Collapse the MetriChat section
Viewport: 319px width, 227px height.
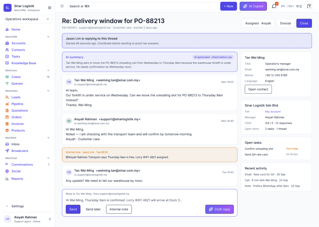48,158
